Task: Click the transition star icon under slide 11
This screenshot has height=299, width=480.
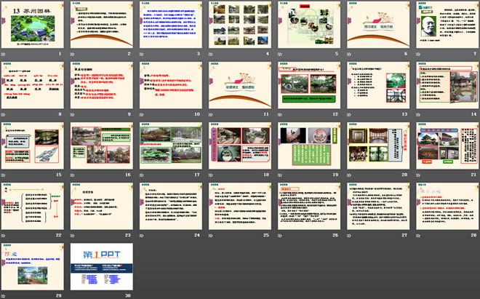Action: (210, 113)
